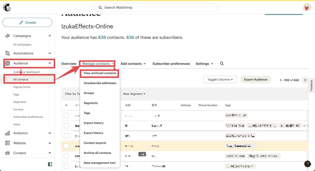Select Groups in Manage contacts menu
The height and width of the screenshot is (171, 315).
89,93
